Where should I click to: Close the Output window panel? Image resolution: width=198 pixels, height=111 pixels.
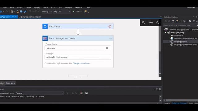[x=160, y=89]
